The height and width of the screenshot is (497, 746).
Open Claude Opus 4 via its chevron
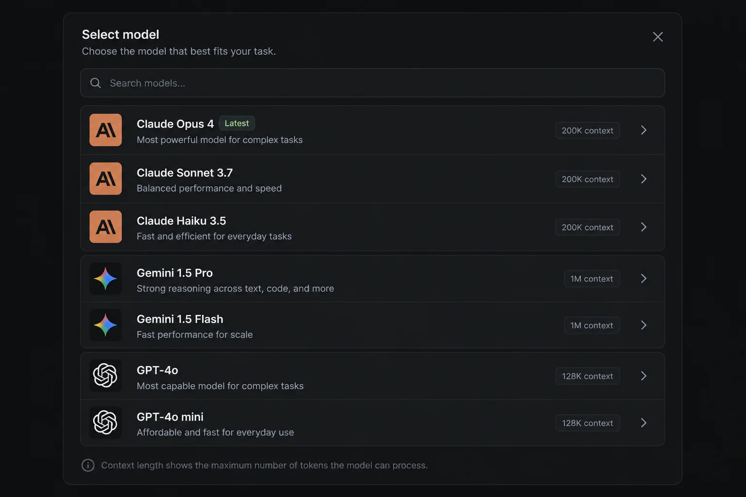point(644,130)
